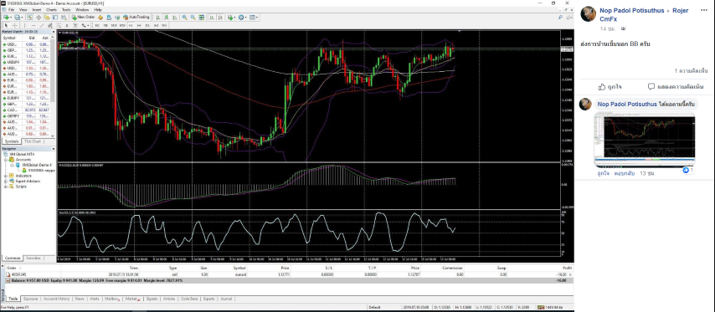Switch timeframe to D1

coord(147,25)
